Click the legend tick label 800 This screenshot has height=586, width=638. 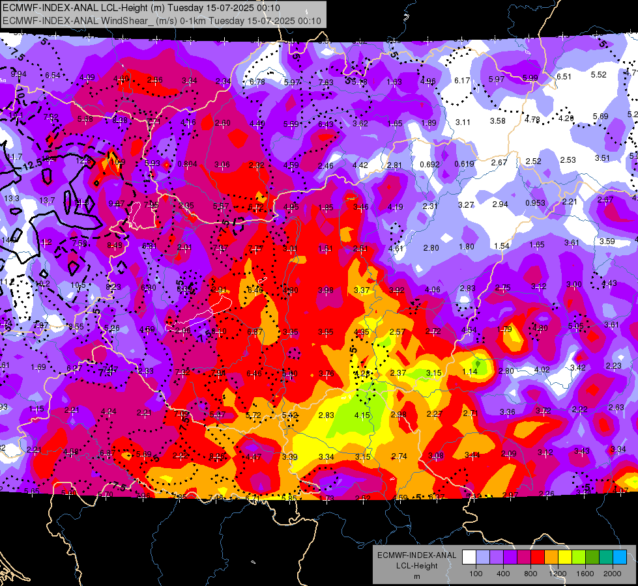[530, 574]
